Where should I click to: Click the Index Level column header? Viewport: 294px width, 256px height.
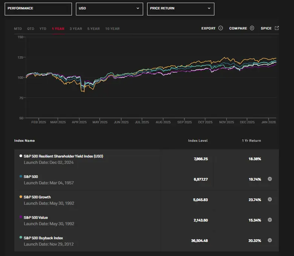click(x=198, y=141)
